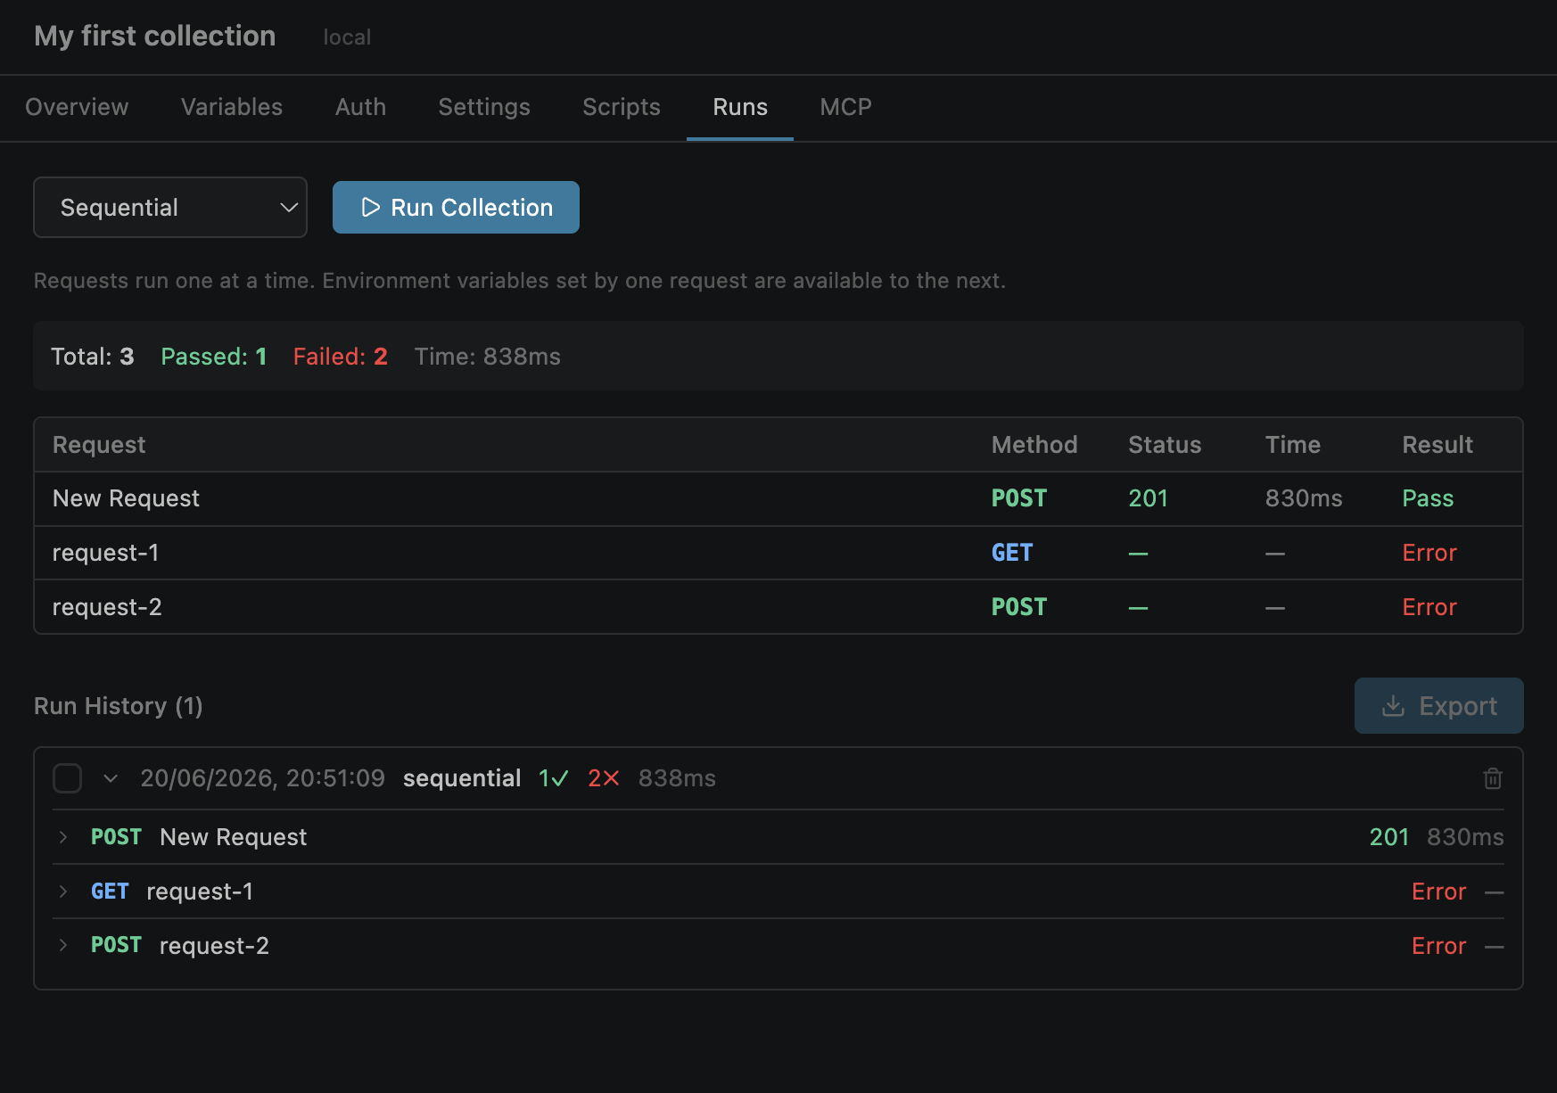Viewport: 1557px width, 1093px height.
Task: Click the Time: 838ms summary label
Action: [x=488, y=357]
